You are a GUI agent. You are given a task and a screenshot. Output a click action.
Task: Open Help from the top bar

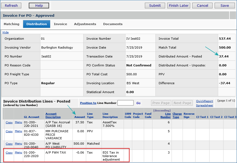39,5
